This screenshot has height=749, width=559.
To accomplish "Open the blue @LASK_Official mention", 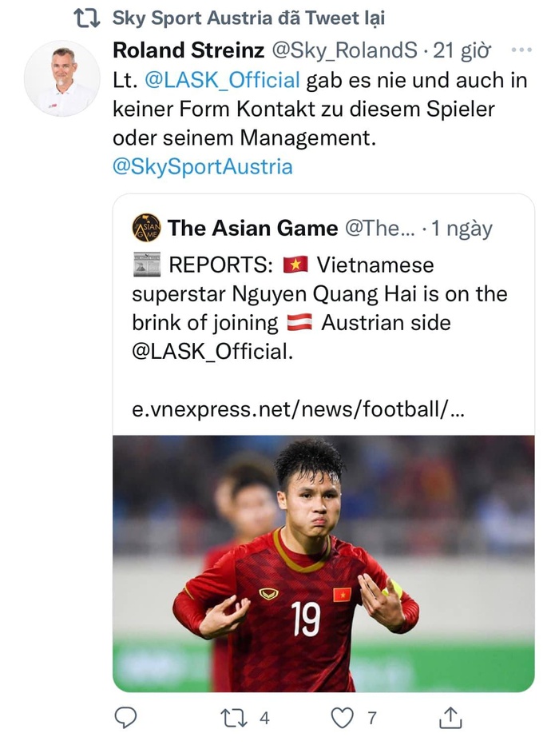I will tap(222, 80).
